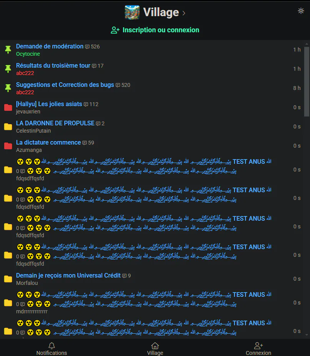Toggle the light/dark theme sun icon
Screen dimensions: 310x356
(301, 11)
